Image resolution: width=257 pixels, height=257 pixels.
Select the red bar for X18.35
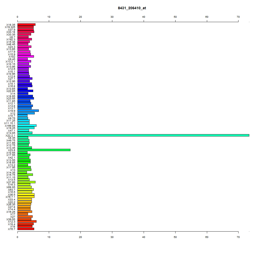[26, 25]
